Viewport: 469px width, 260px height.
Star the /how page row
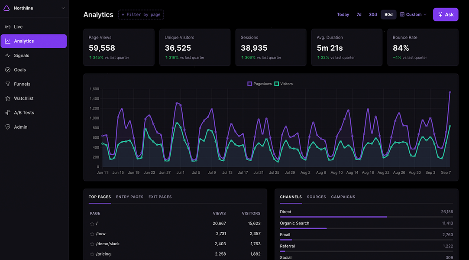pos(92,234)
